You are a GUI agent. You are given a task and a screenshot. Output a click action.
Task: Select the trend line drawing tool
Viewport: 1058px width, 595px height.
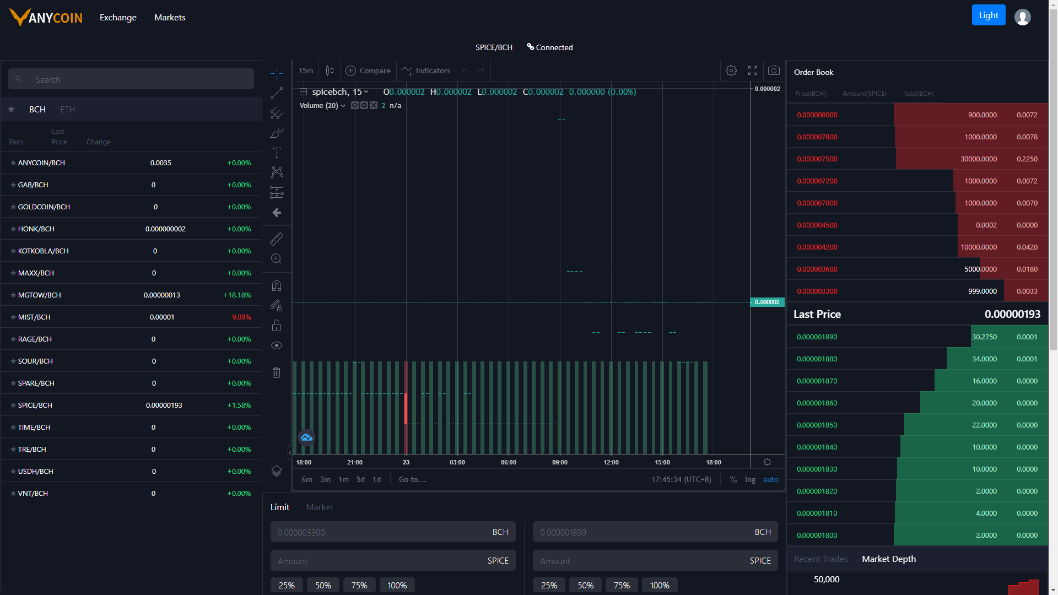[277, 93]
